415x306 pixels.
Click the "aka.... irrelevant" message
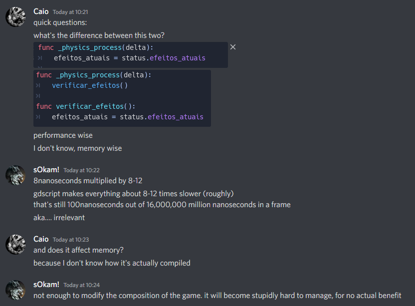[59, 218]
